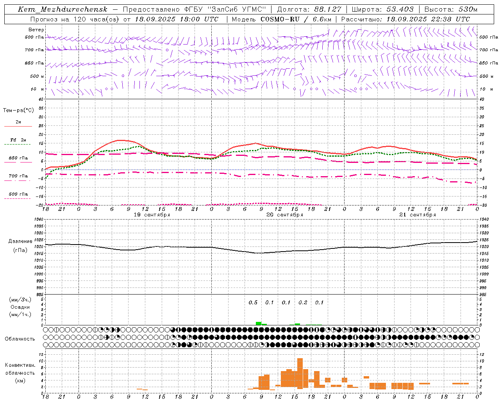The width and height of the screenshot is (500, 400).
Task: Click the station name Kem_Mezhdurechensk
Action: 62,9
